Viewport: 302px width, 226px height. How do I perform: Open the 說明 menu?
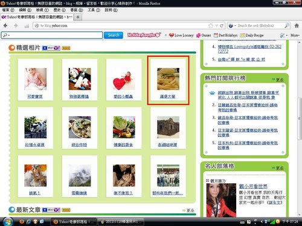pyautogui.click(x=111, y=10)
